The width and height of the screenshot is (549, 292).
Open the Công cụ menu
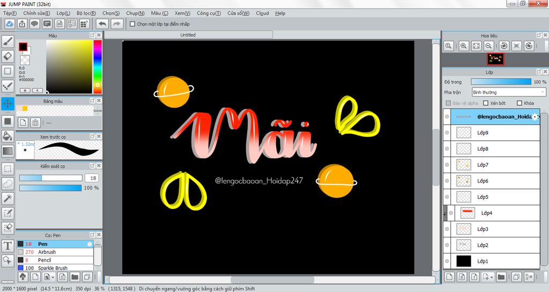click(x=209, y=13)
